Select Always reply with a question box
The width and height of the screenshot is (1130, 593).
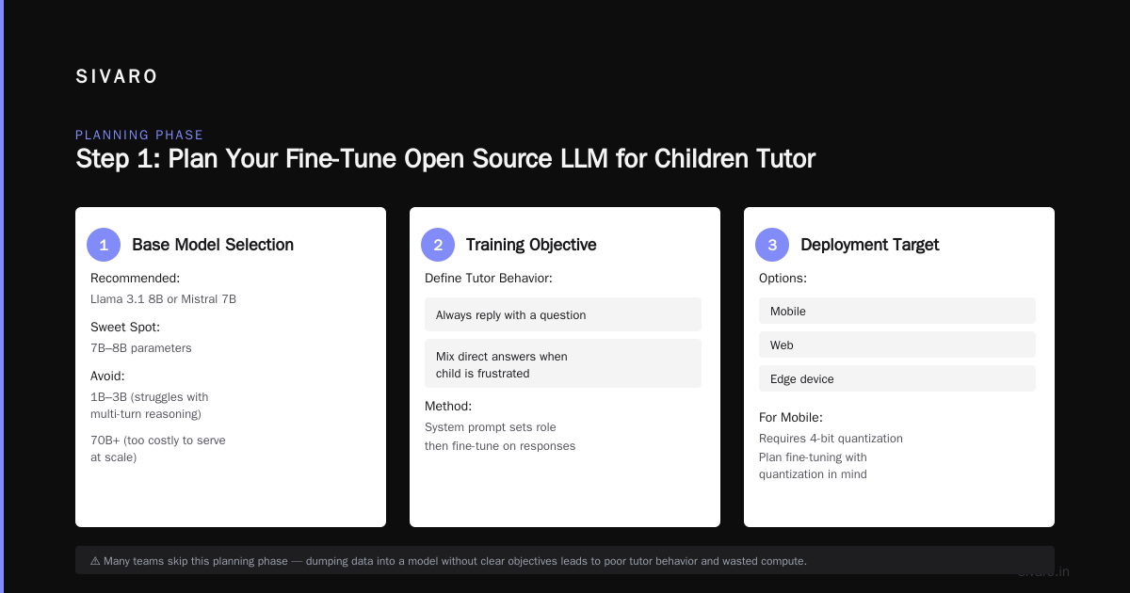coord(563,314)
